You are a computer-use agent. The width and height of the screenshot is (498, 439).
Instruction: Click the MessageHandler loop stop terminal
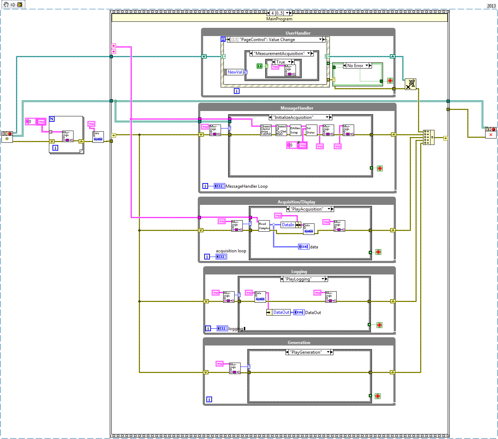(x=380, y=168)
